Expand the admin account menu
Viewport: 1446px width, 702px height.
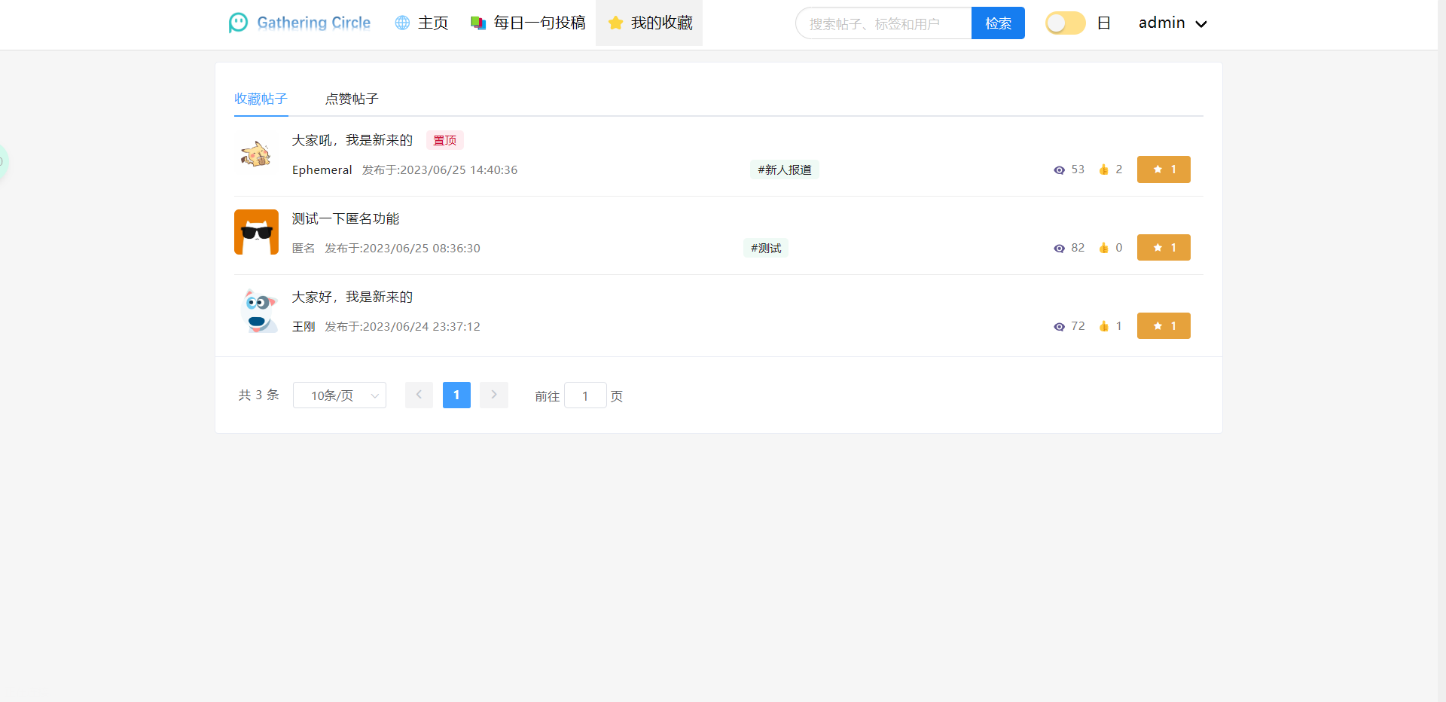pos(1170,23)
